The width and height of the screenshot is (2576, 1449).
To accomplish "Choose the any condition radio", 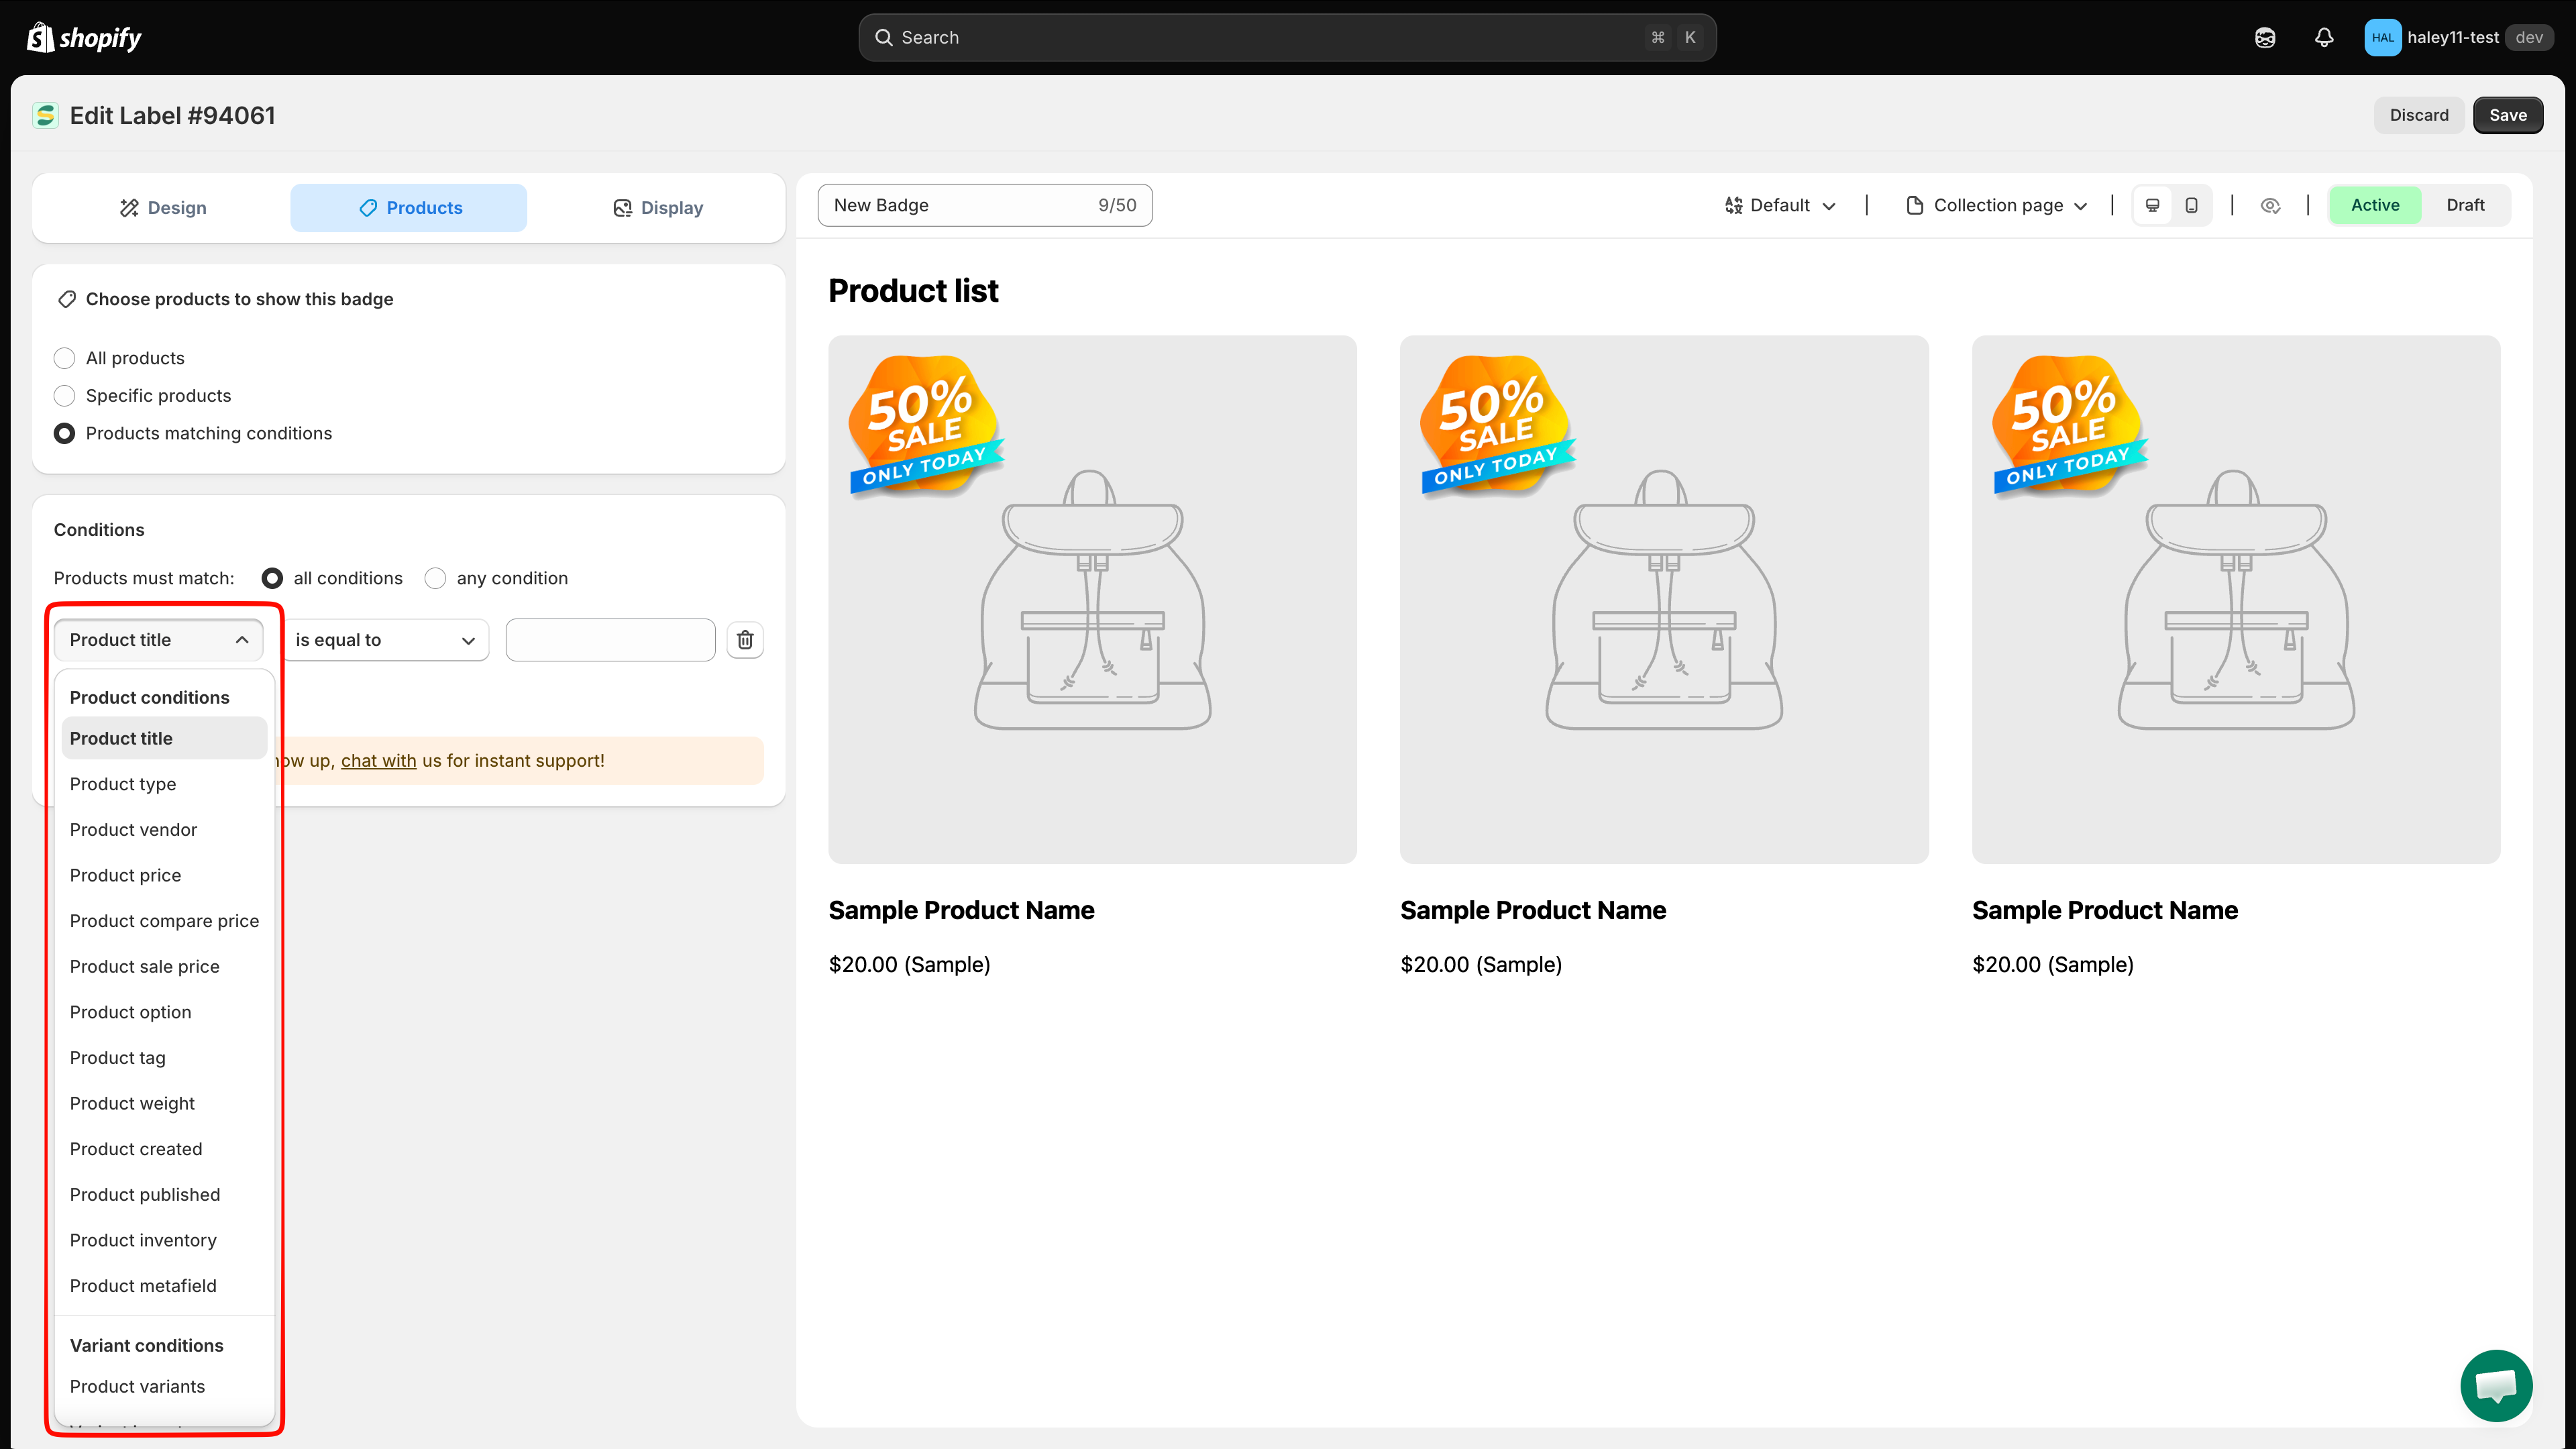I will pyautogui.click(x=435, y=578).
